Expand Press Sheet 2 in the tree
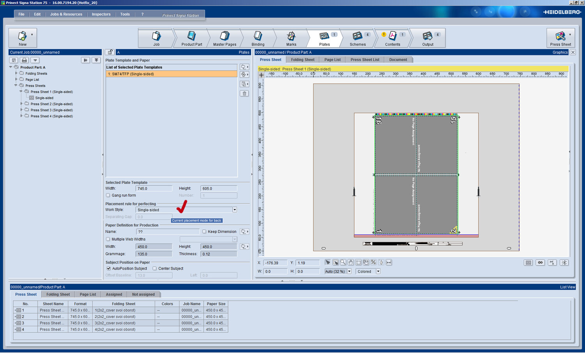Image resolution: width=585 pixels, height=353 pixels. pyautogui.click(x=21, y=104)
